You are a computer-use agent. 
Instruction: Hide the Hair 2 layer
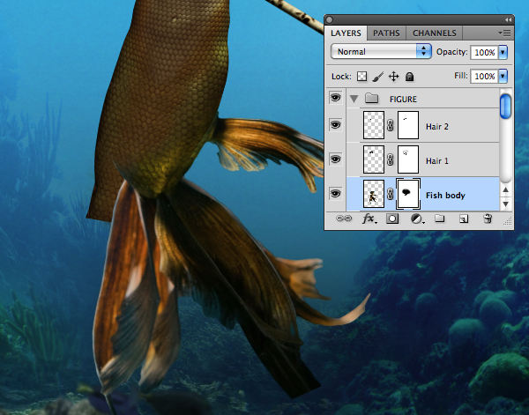click(335, 125)
